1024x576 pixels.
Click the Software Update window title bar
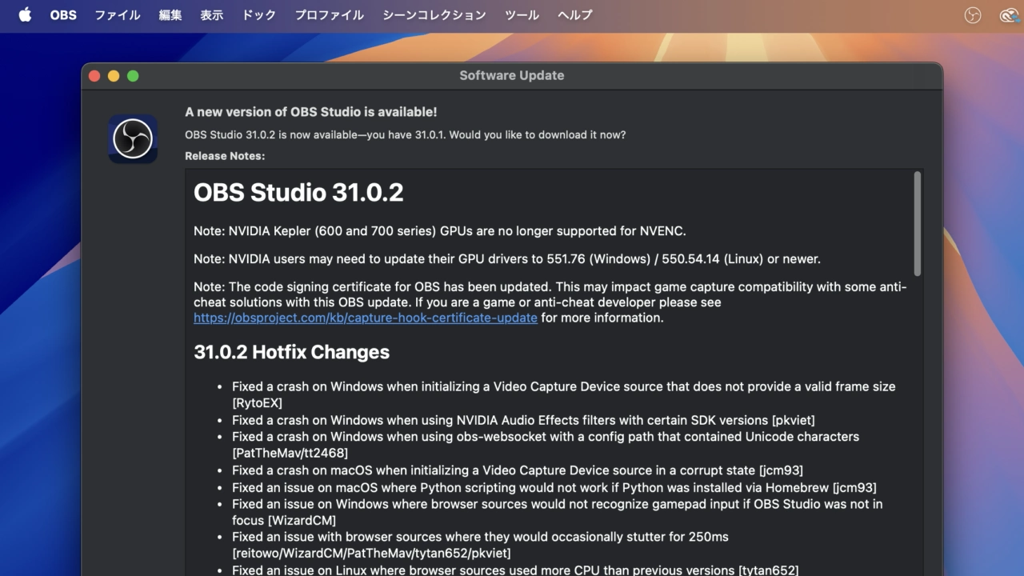pyautogui.click(x=512, y=76)
